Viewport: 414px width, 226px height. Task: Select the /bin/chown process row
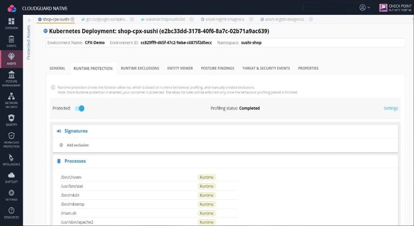(148, 177)
